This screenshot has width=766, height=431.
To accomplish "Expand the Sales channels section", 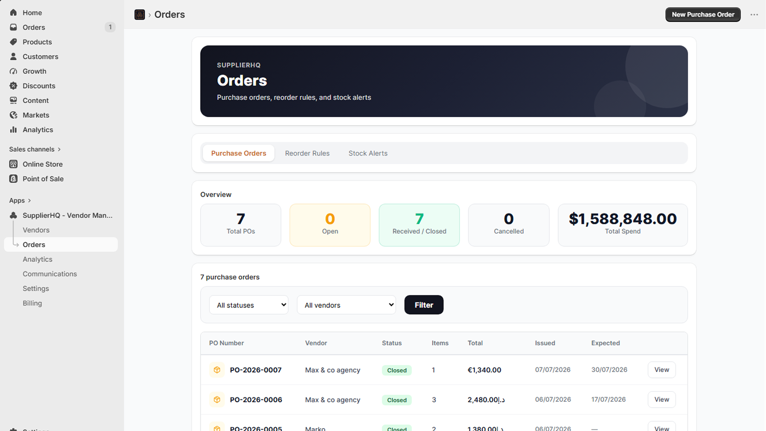I will tap(35, 149).
